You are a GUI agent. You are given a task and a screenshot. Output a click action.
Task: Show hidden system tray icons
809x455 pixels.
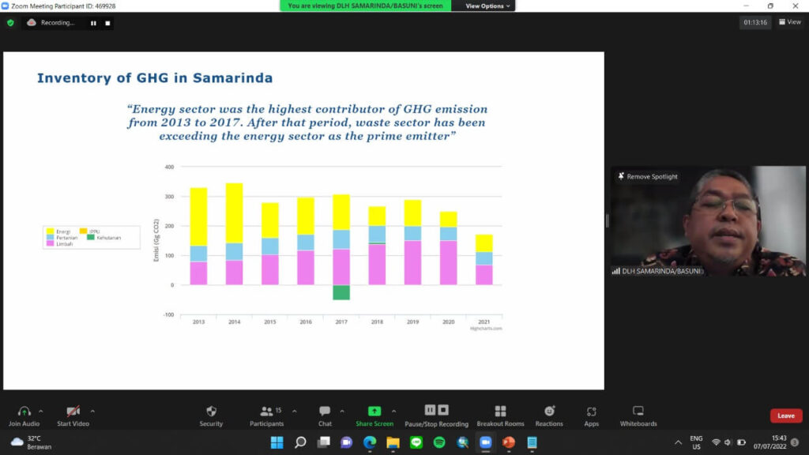(x=678, y=442)
